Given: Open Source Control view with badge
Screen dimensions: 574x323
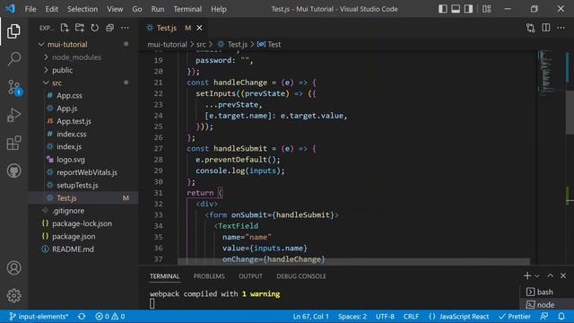Looking at the screenshot, I should tap(14, 88).
